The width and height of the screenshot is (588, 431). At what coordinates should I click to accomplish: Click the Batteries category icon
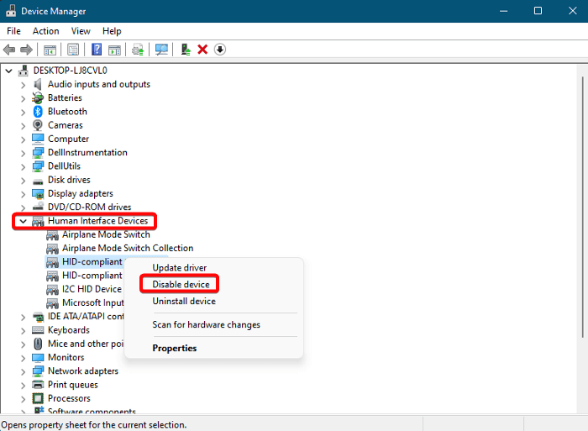coord(38,98)
